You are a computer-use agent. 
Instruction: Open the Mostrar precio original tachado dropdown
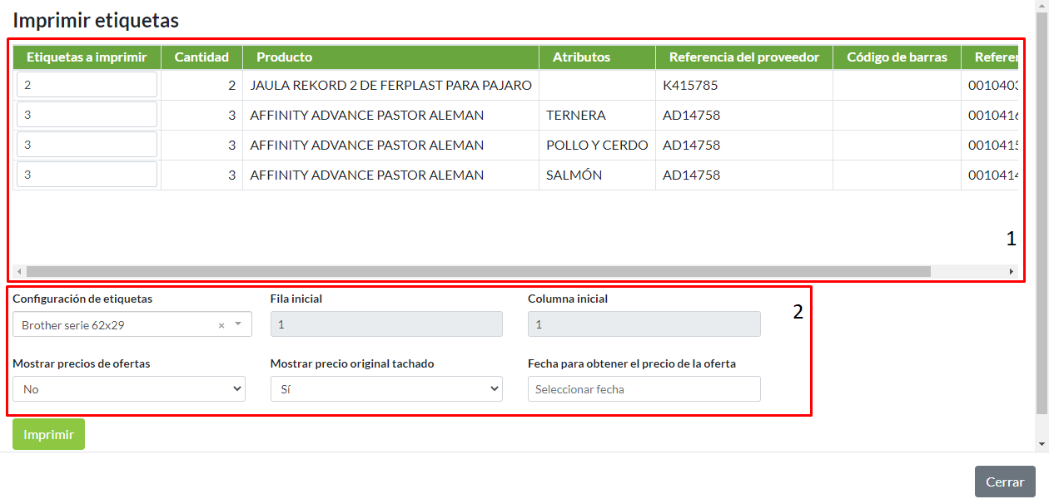[x=386, y=389]
